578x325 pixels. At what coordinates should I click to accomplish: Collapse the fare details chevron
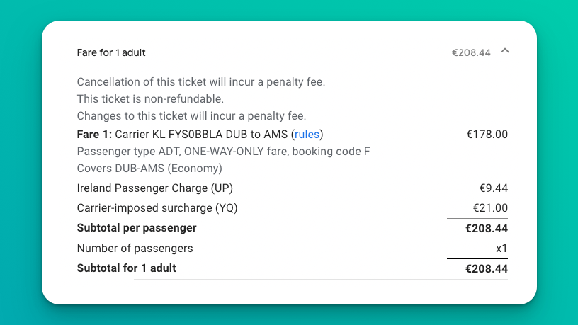click(x=504, y=51)
